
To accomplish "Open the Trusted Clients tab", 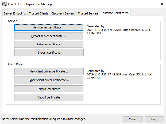I will tap(38, 13).
